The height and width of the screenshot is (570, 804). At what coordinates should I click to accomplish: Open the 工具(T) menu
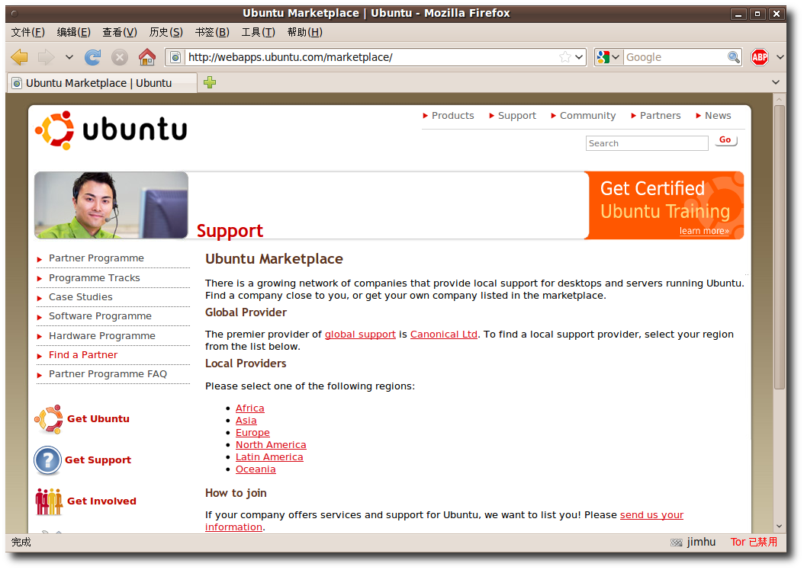click(259, 32)
